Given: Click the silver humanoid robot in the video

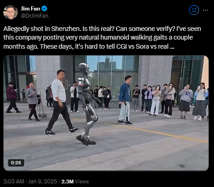Looking at the screenshot, I should click(87, 105).
